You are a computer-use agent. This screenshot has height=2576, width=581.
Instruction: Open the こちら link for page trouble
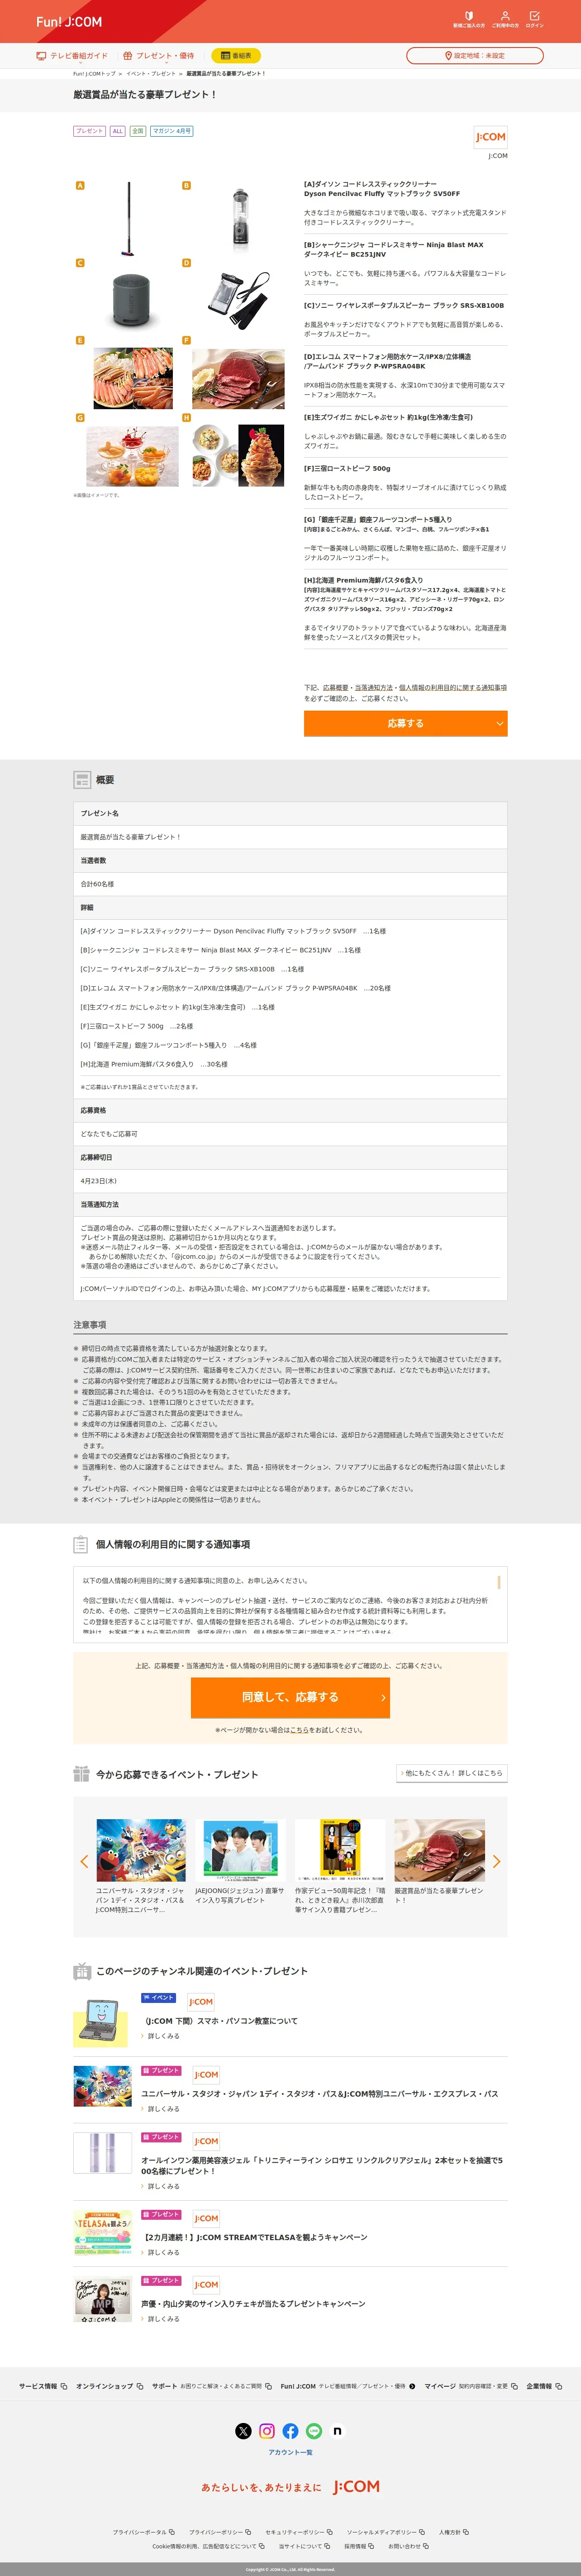pos(299,1730)
